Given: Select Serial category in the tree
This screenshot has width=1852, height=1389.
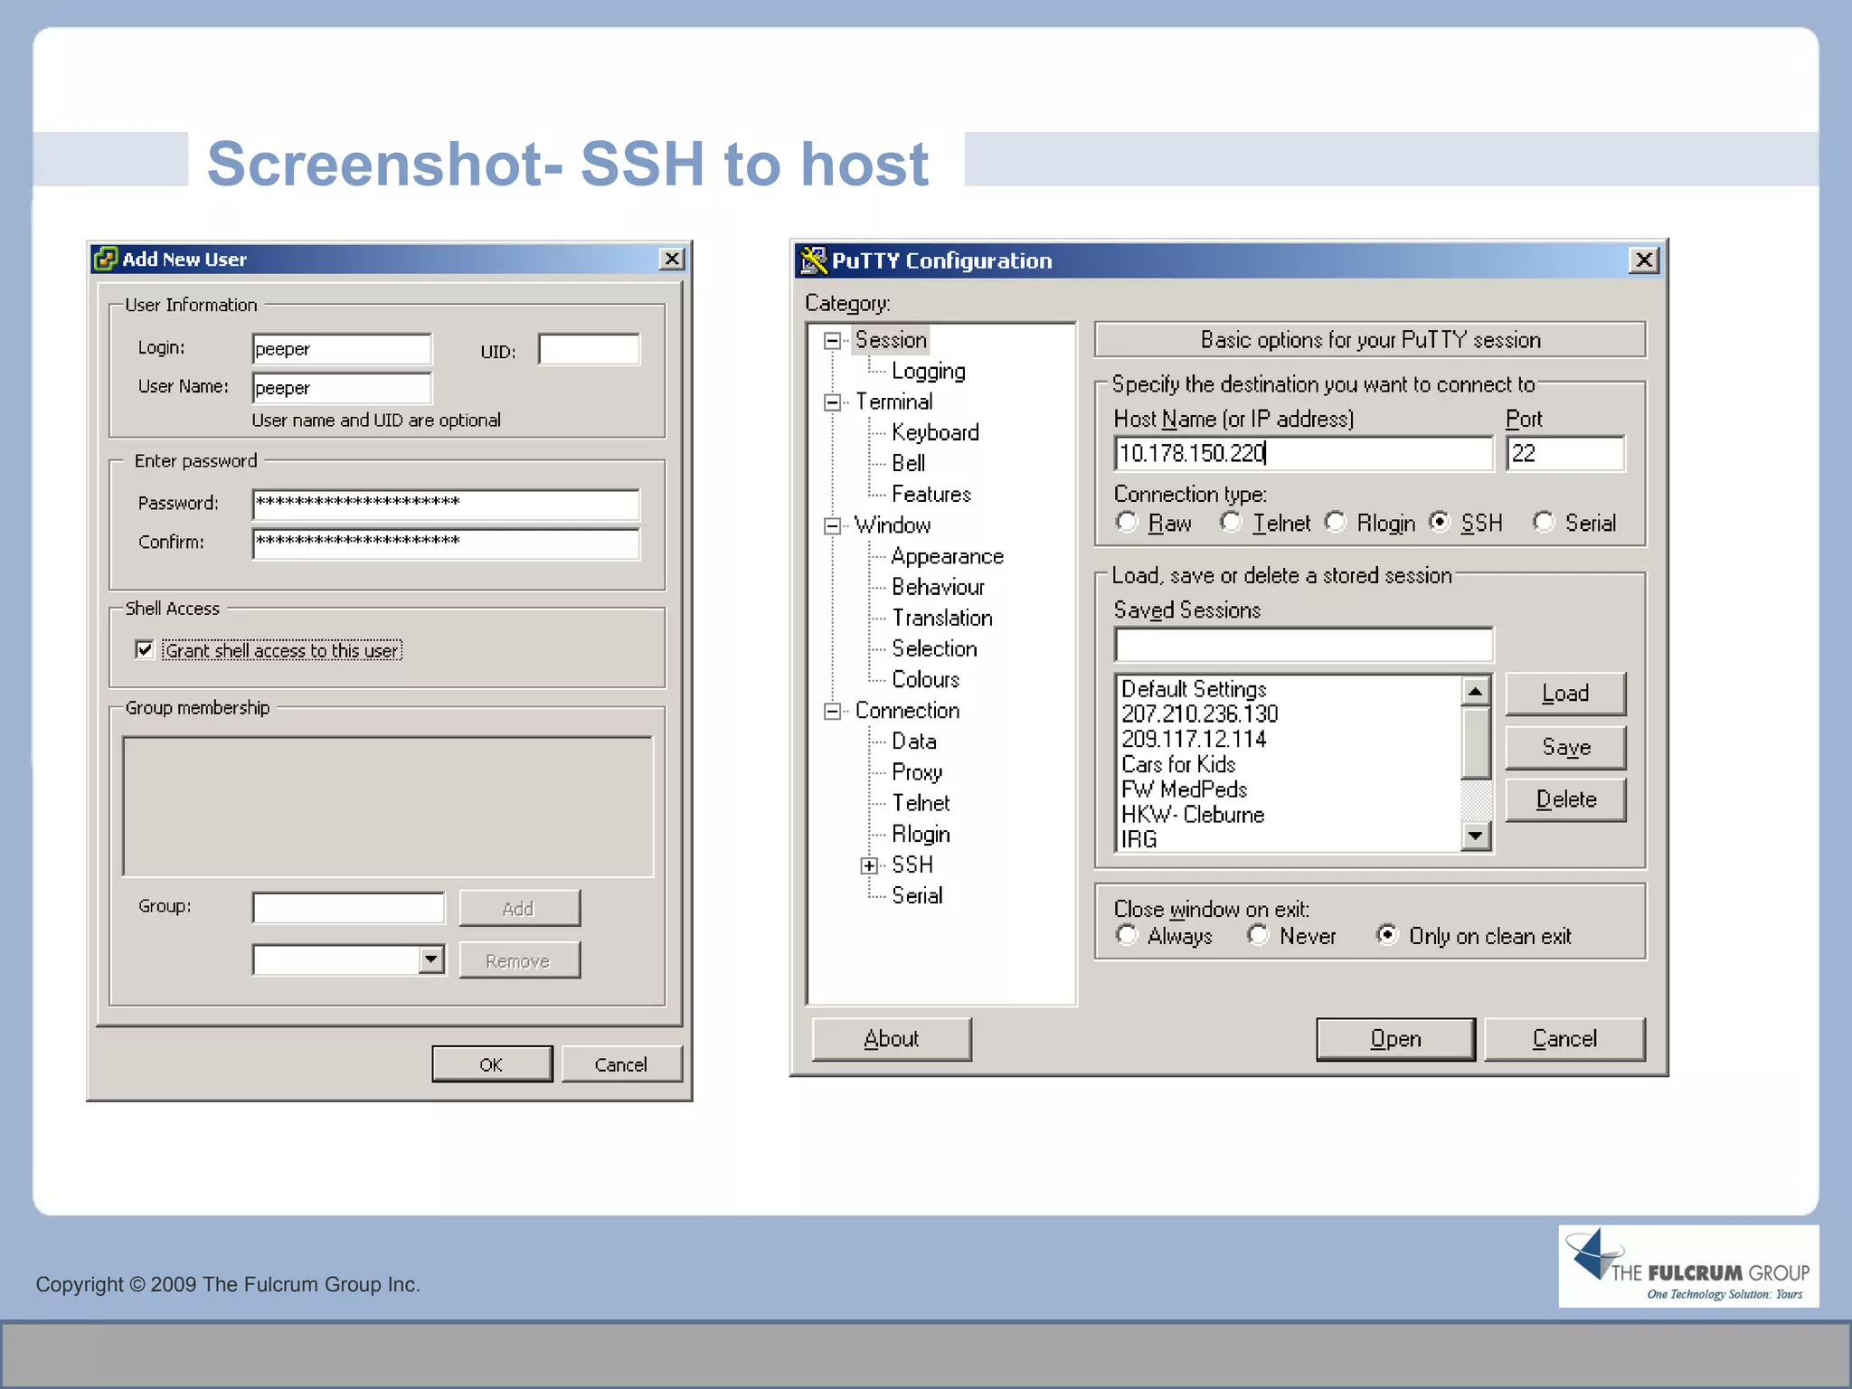Looking at the screenshot, I should pyautogui.click(x=917, y=896).
